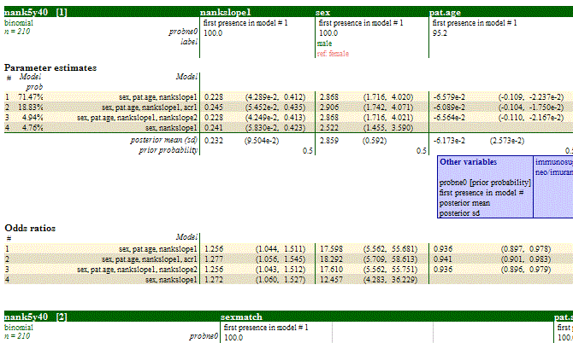Select the sexmatch column header
Viewport: 573px width, 343px height.
point(242,316)
